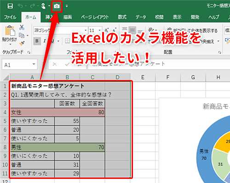Viewport: 230px width, 183px height.
Task: Toggle Italic formatting button
Action: [45, 41]
